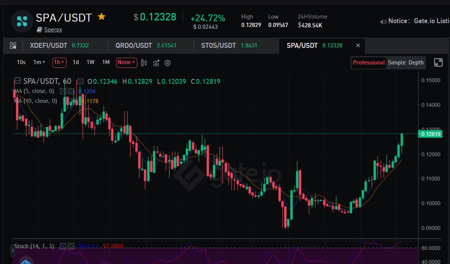Click the Stoch (14, 1, 3) label

[x=34, y=246]
